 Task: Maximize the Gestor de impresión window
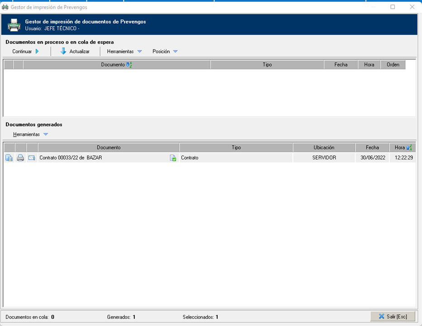393,7
